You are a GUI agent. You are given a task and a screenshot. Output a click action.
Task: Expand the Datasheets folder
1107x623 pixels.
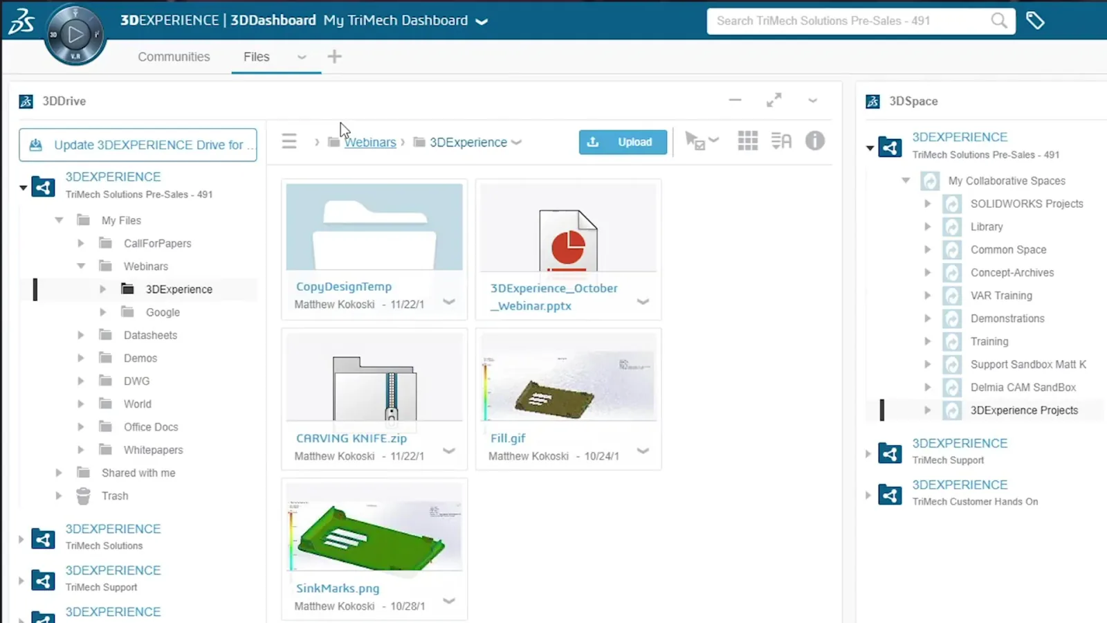pos(81,335)
